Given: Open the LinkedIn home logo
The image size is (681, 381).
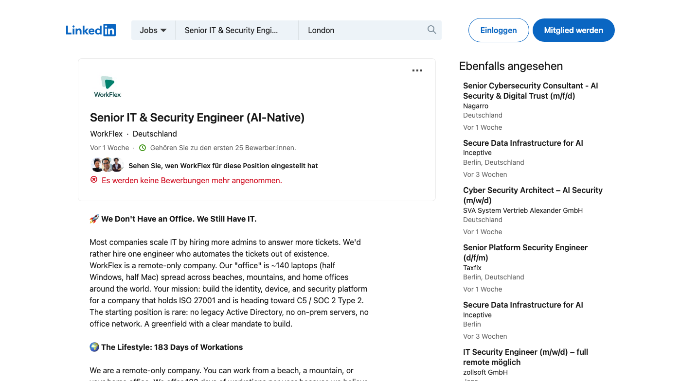Looking at the screenshot, I should click(91, 30).
